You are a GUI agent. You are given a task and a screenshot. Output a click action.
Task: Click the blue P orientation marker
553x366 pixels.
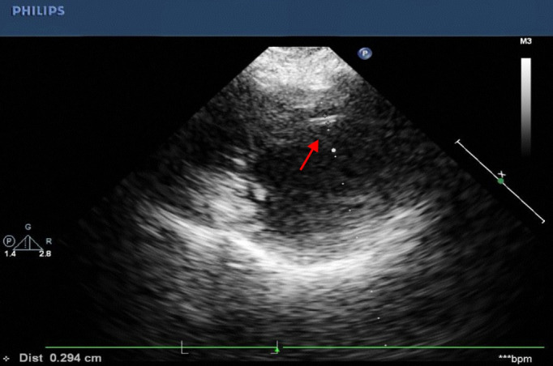click(365, 53)
